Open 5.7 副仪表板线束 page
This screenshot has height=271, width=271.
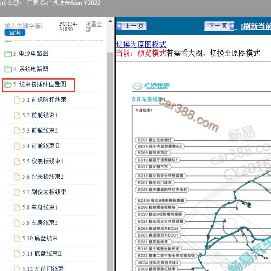point(44,192)
